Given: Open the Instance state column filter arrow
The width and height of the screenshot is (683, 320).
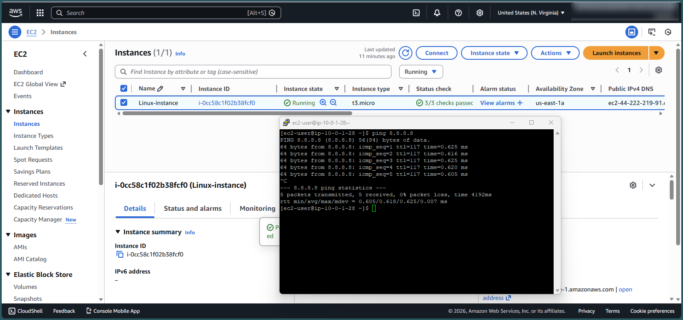Looking at the screenshot, I should (x=337, y=89).
